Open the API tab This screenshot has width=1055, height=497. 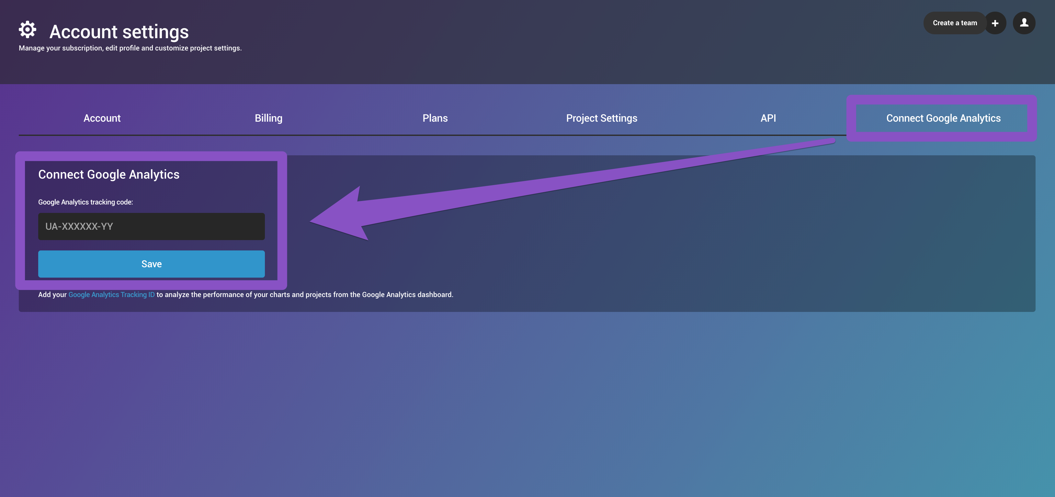point(768,118)
